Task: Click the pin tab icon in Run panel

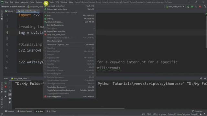Action: (x=5, y=97)
